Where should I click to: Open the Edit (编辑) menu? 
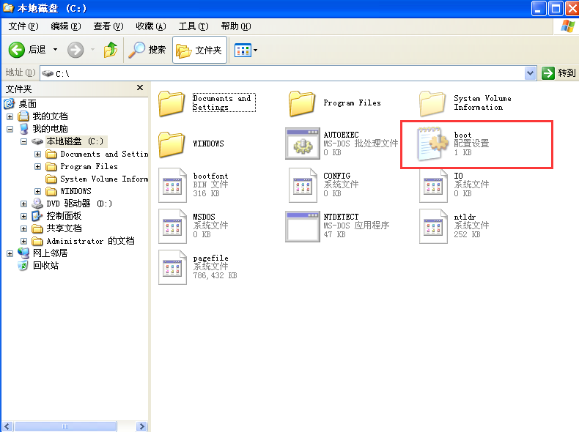click(x=66, y=26)
